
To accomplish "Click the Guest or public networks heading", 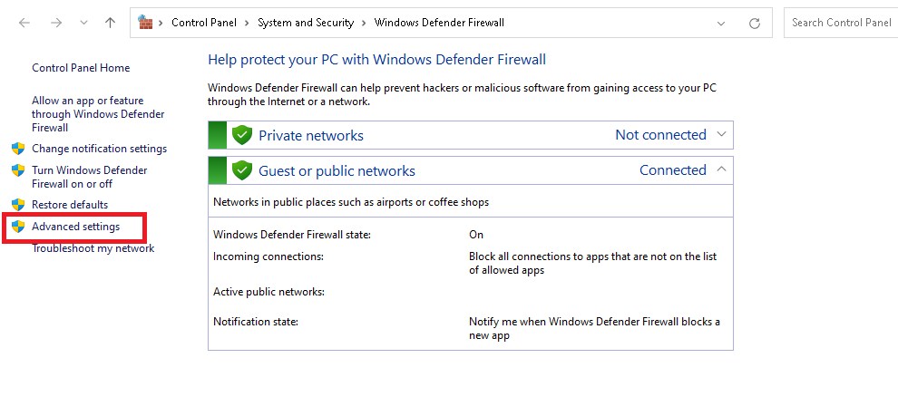I will [337, 171].
